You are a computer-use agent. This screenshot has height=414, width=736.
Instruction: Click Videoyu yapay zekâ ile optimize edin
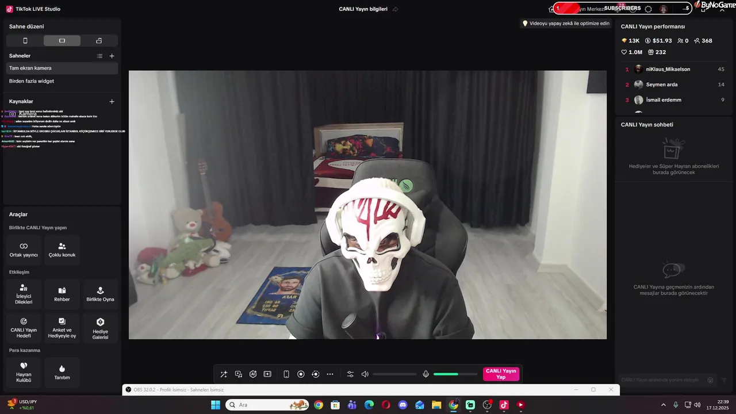[x=566, y=24]
